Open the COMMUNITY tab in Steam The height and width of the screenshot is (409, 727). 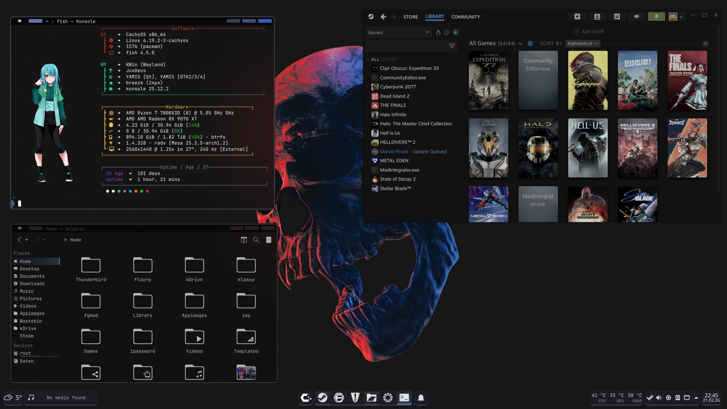(x=465, y=17)
